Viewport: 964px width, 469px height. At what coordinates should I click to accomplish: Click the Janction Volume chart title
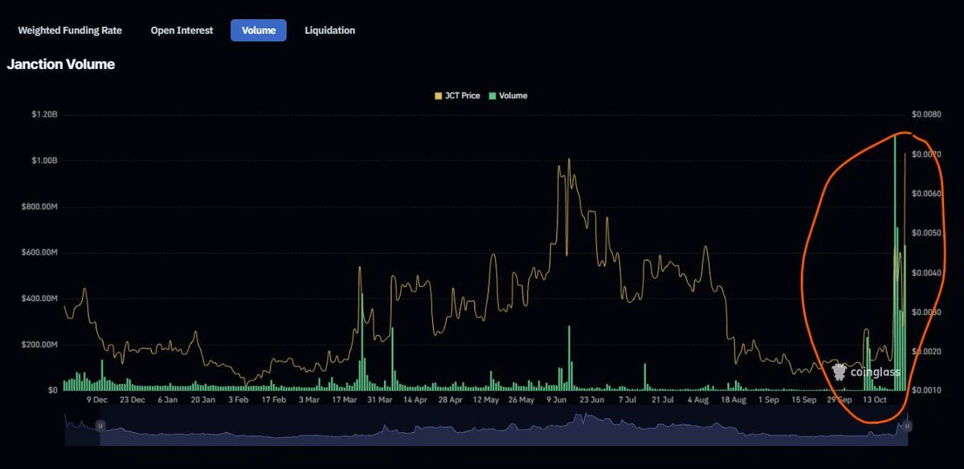pyautogui.click(x=61, y=64)
